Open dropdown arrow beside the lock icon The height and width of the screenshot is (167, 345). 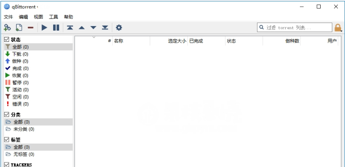341,31
